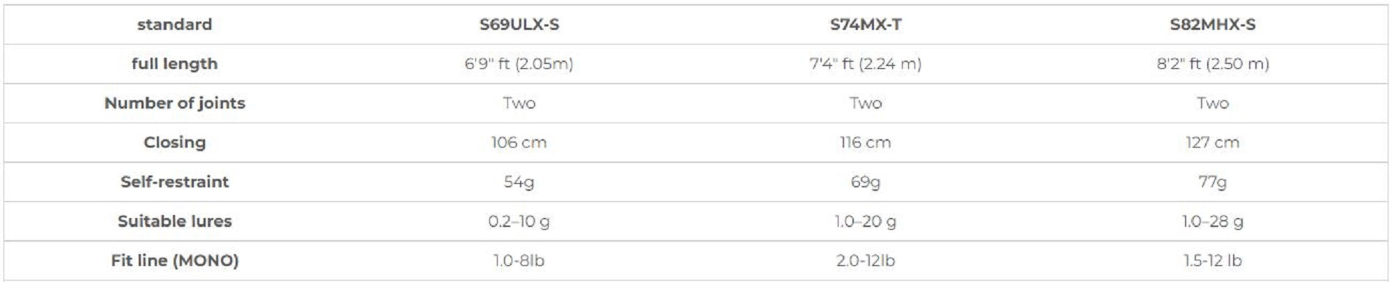Click the "Number of joints" label

coord(174,103)
